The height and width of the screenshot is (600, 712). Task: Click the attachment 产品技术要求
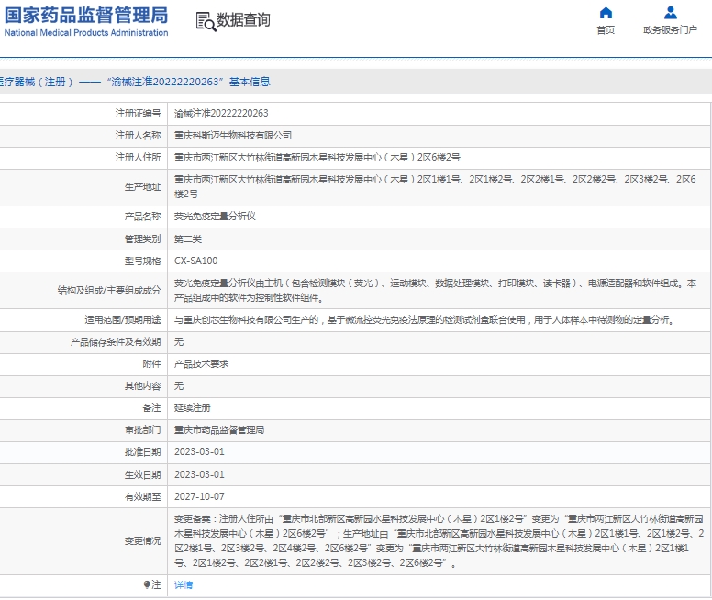click(201, 364)
